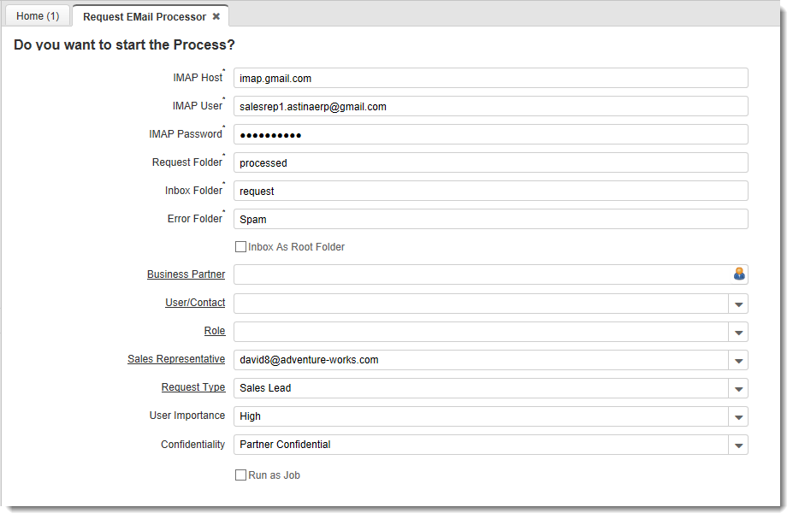Tick the Run as Job checkbox
This screenshot has height=519, width=793.
(x=240, y=475)
